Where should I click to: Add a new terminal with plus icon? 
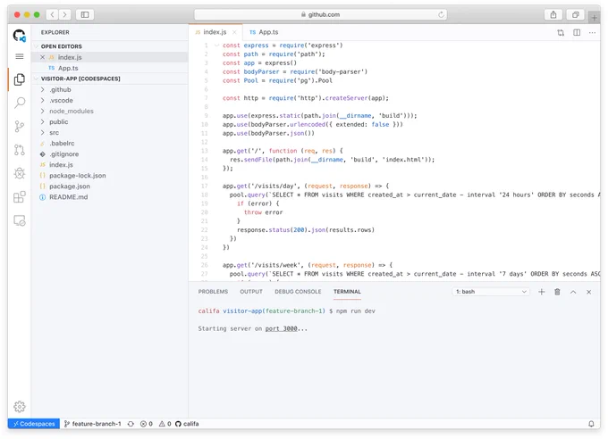tap(541, 292)
